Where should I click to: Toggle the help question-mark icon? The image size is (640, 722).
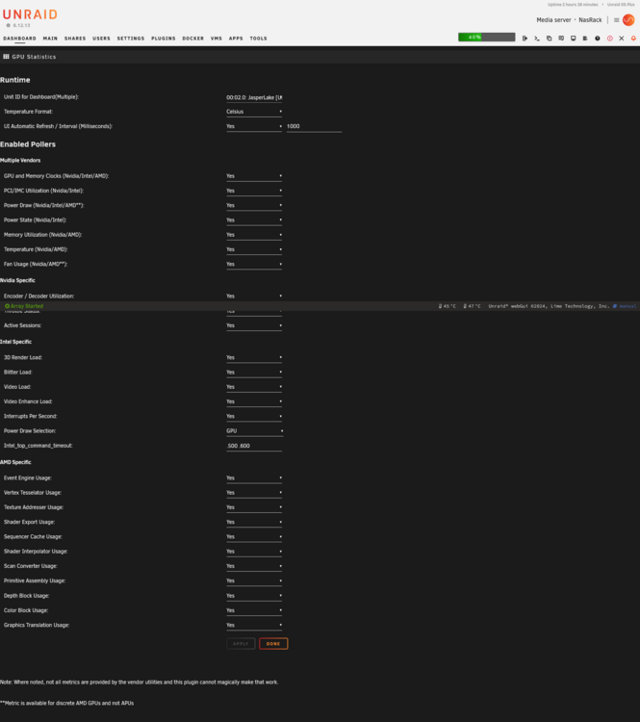598,39
